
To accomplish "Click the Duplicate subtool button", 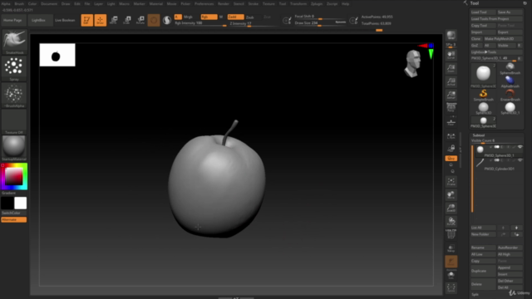I will coord(483,271).
